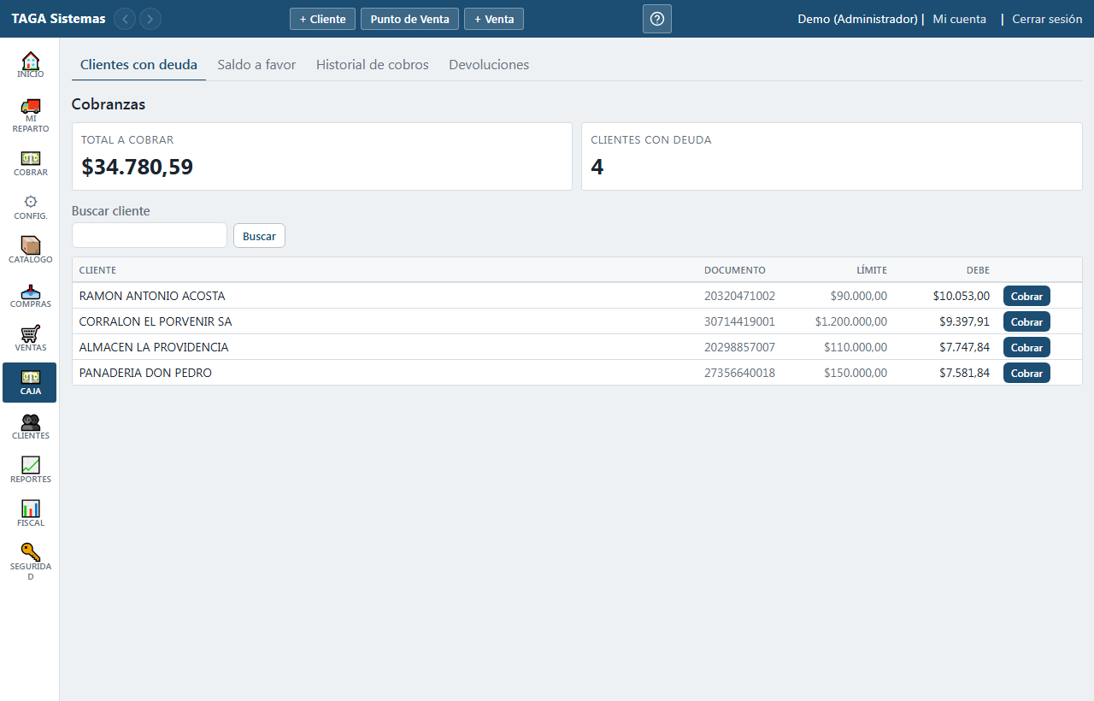
Task: Open the Fiscal bar chart icon
Action: pyautogui.click(x=30, y=514)
